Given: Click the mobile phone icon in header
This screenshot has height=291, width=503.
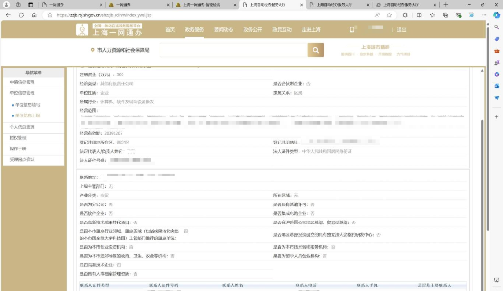Looking at the screenshot, I should point(352,29).
